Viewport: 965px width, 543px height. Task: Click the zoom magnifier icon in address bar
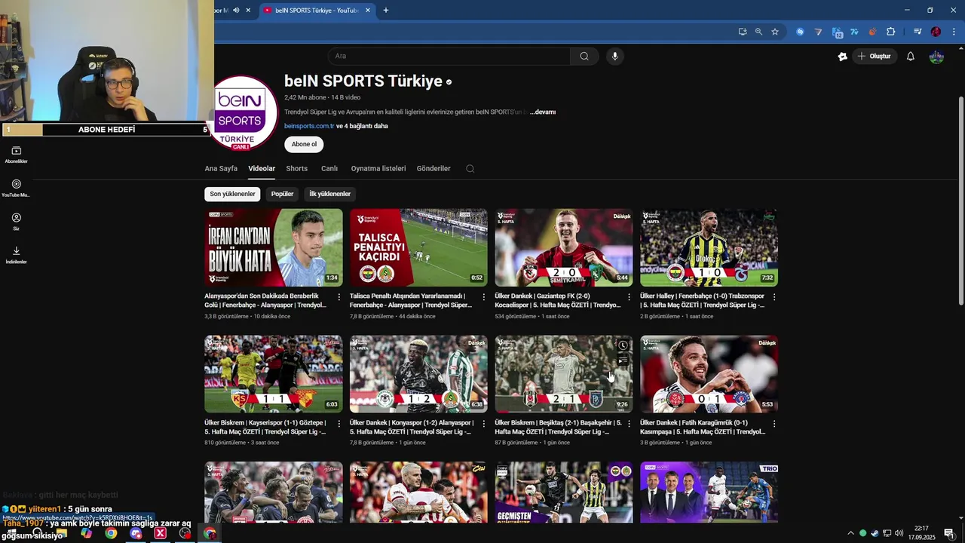pos(758,32)
